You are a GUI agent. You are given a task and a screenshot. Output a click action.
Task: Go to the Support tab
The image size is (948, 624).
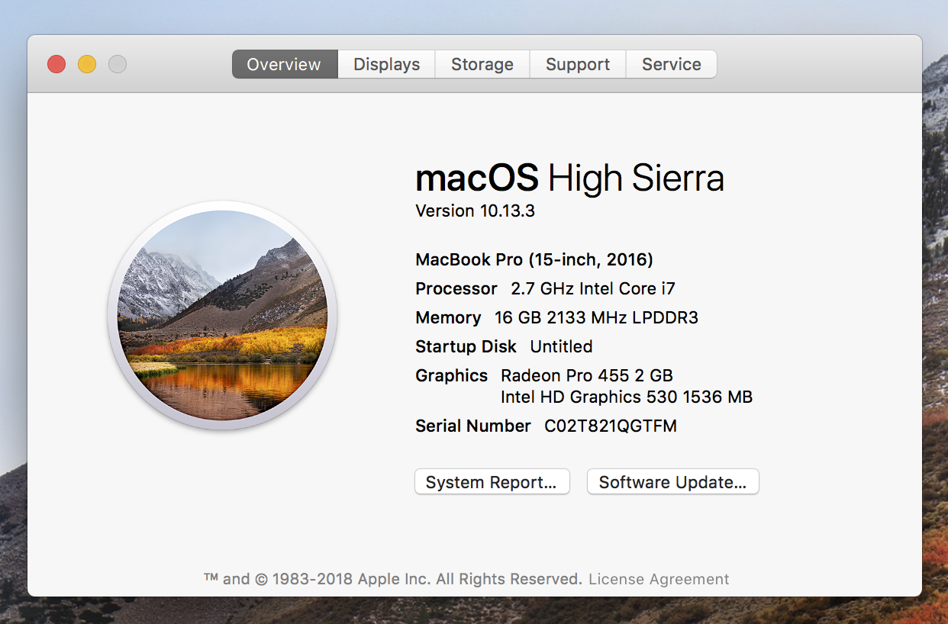577,65
